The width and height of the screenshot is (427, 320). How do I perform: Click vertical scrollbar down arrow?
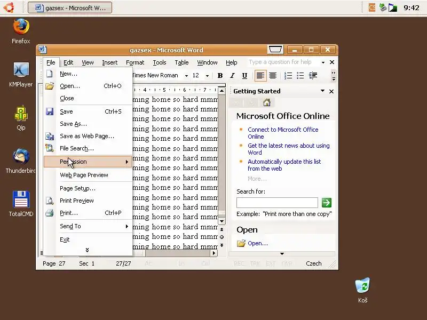point(222,221)
